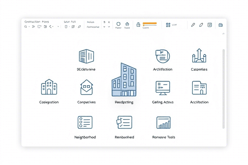The height and width of the screenshot is (165, 248).
Task: Click the lock icon in toolbar
Action: pos(138,24)
